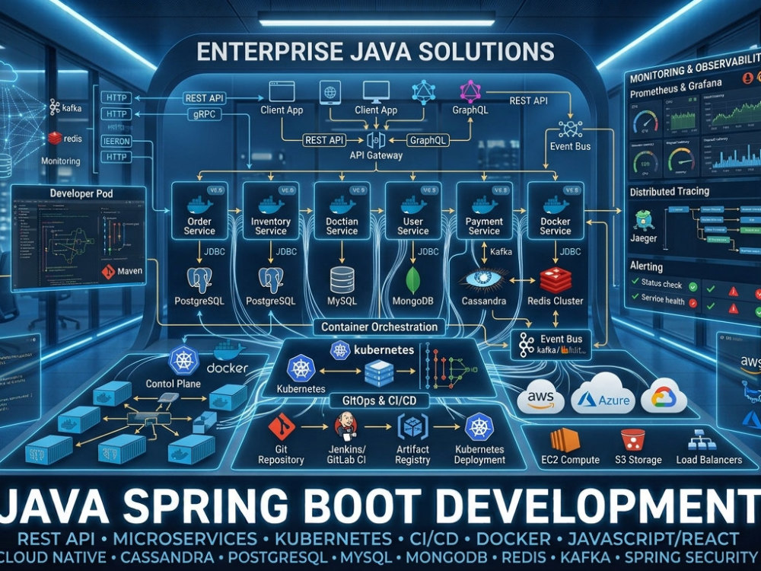Click the Monitoring label under redis
This screenshot has height=571, width=761.
click(61, 161)
